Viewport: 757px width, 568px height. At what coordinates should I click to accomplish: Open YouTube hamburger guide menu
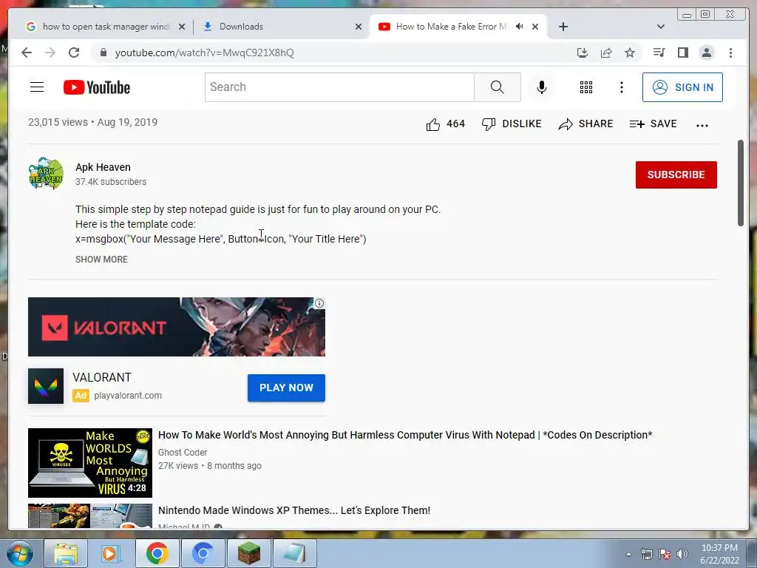point(37,87)
